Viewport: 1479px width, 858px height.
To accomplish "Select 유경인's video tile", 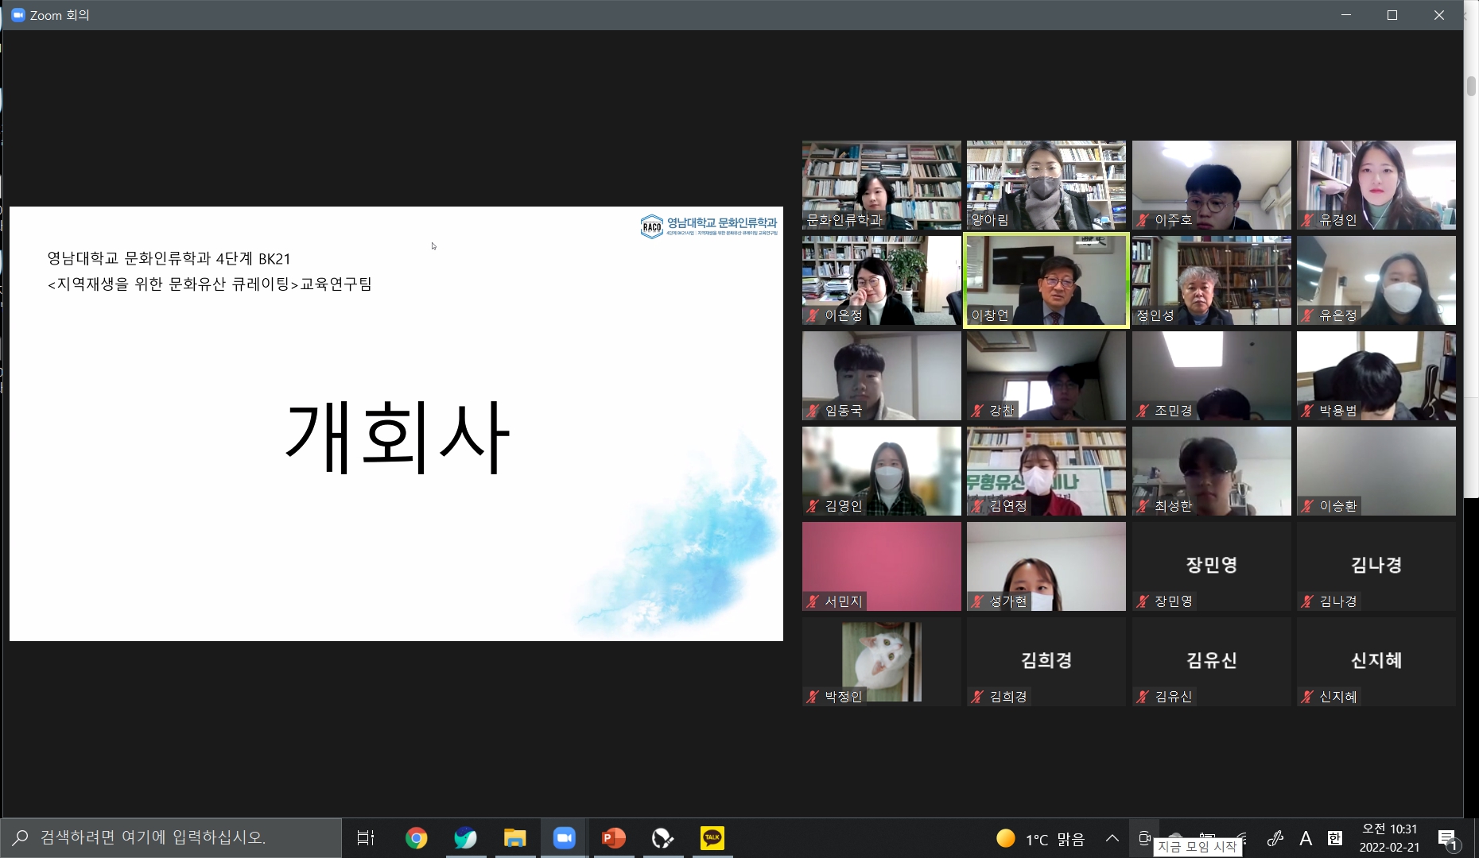I will [x=1376, y=185].
